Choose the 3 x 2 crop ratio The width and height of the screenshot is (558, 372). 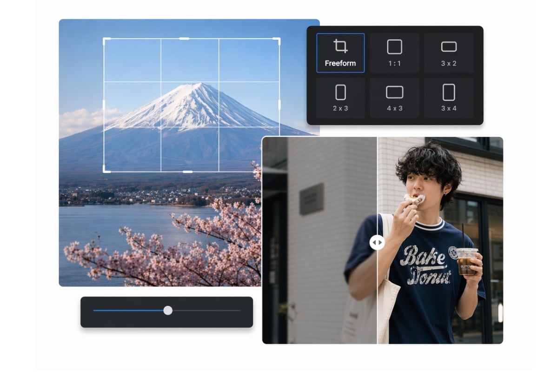449,53
